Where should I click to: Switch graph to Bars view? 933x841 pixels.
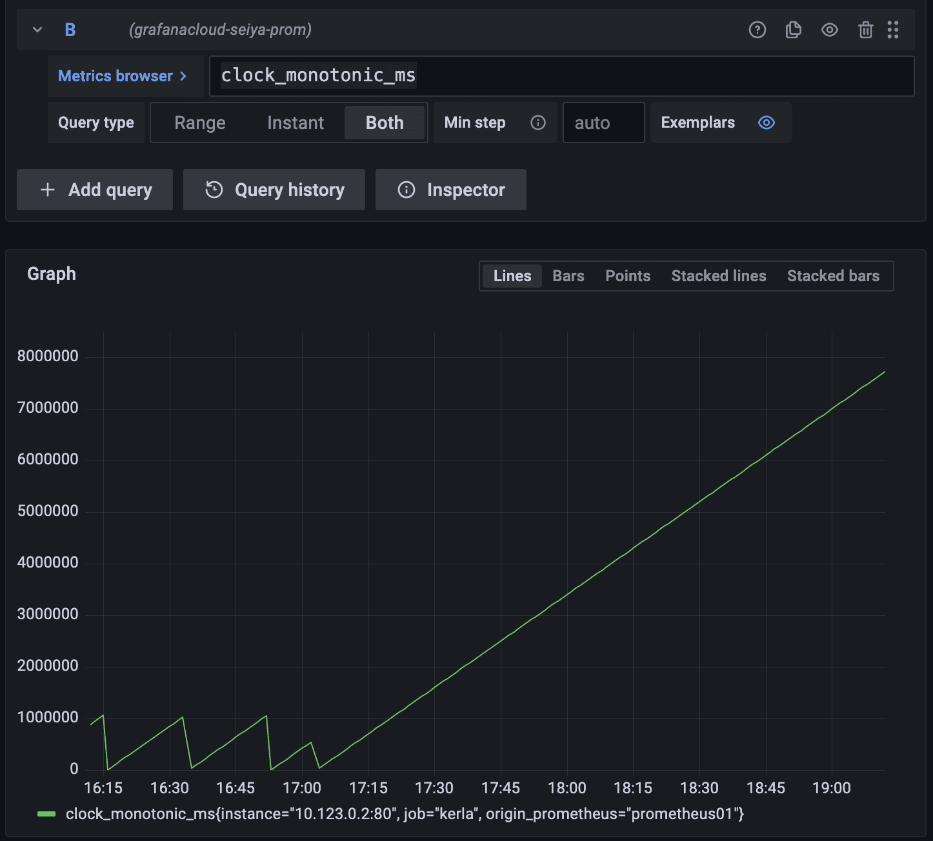(568, 276)
